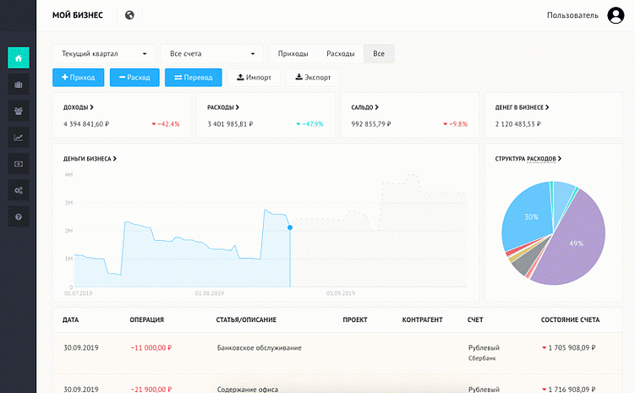The image size is (635, 393).
Task: Click the gray pie slice
Action: (x=527, y=259)
